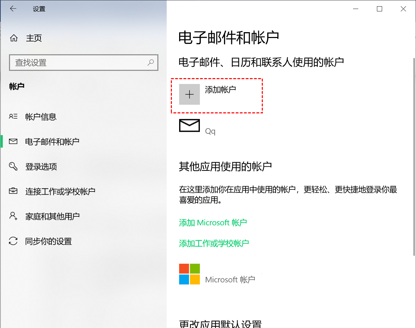Click 添加 Microsoft 帐户 link
The width and height of the screenshot is (416, 328).
pyautogui.click(x=213, y=223)
